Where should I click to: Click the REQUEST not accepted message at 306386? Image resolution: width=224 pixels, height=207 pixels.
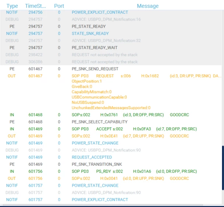click(105, 62)
